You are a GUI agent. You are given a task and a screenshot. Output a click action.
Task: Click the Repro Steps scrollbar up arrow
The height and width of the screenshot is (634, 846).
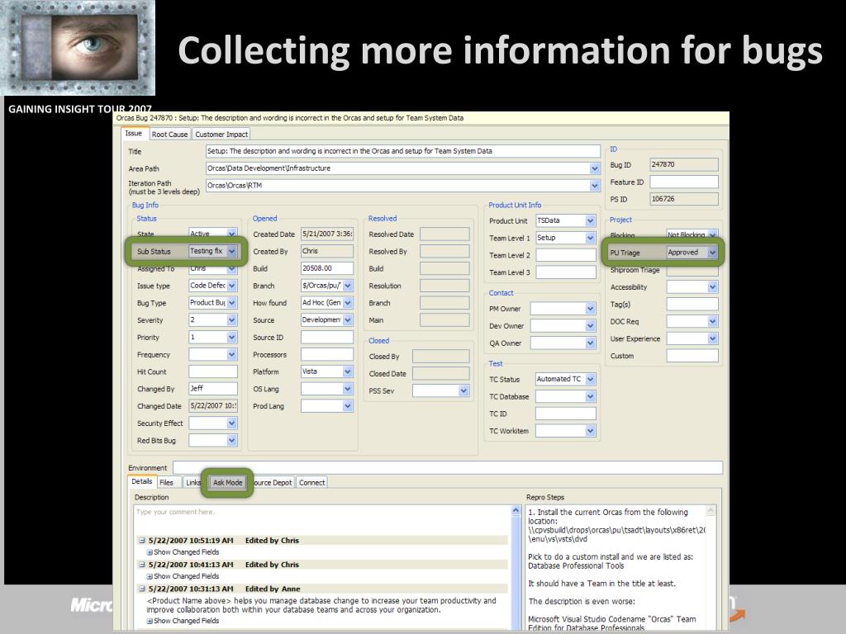pyautogui.click(x=711, y=510)
